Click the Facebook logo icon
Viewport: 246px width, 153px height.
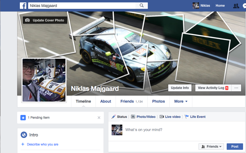click(x=23, y=6)
